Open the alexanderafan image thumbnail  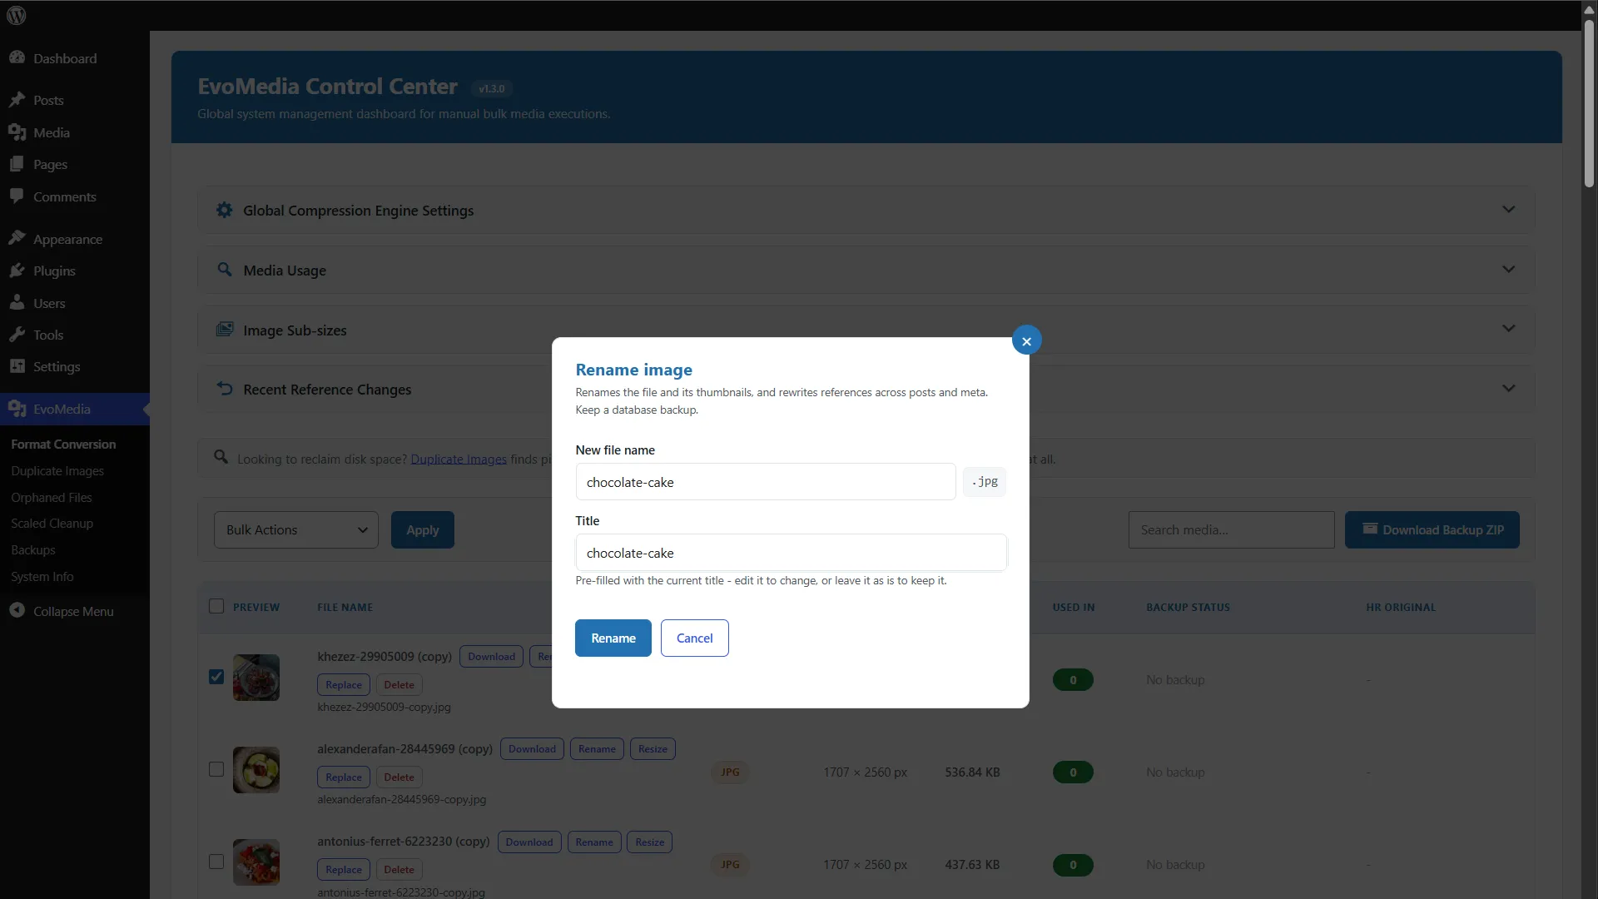coord(256,770)
